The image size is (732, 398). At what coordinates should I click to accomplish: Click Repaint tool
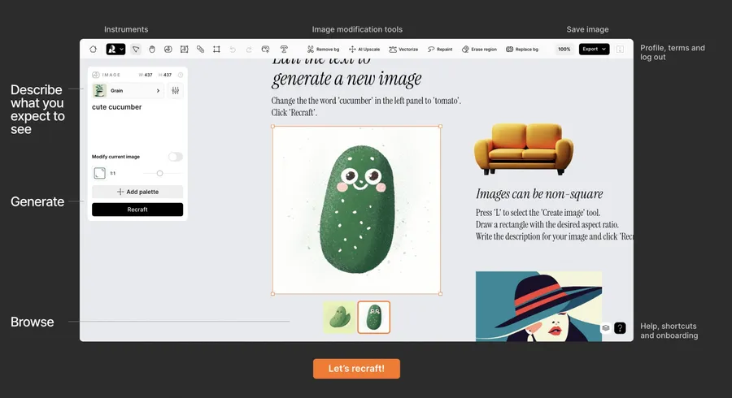(x=440, y=49)
